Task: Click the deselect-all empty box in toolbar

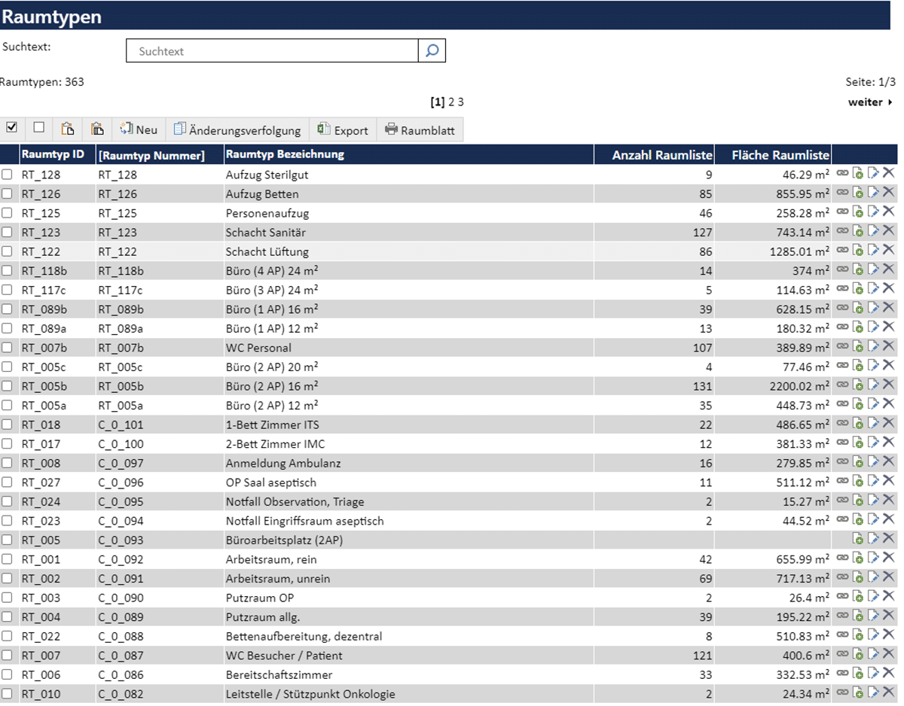Action: 39,128
